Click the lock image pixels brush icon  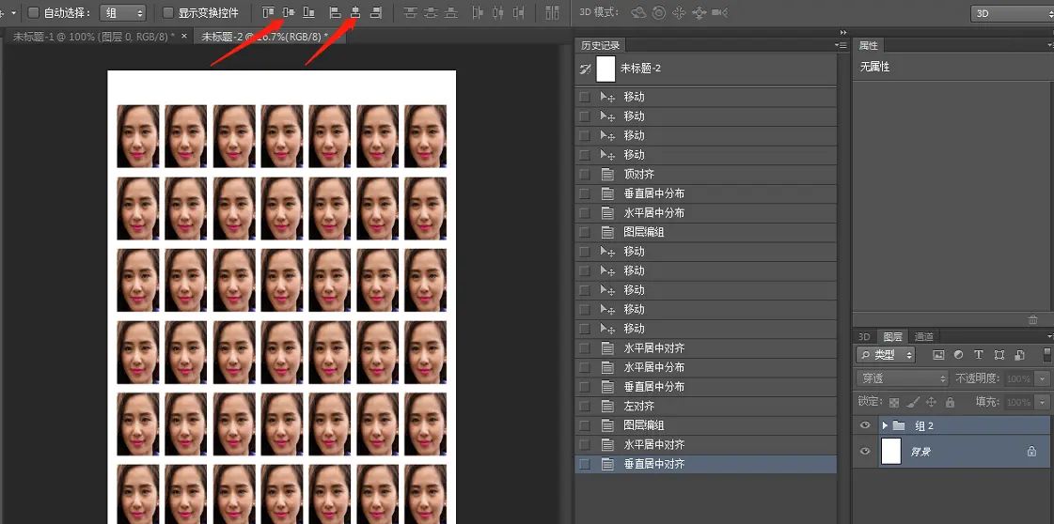913,403
